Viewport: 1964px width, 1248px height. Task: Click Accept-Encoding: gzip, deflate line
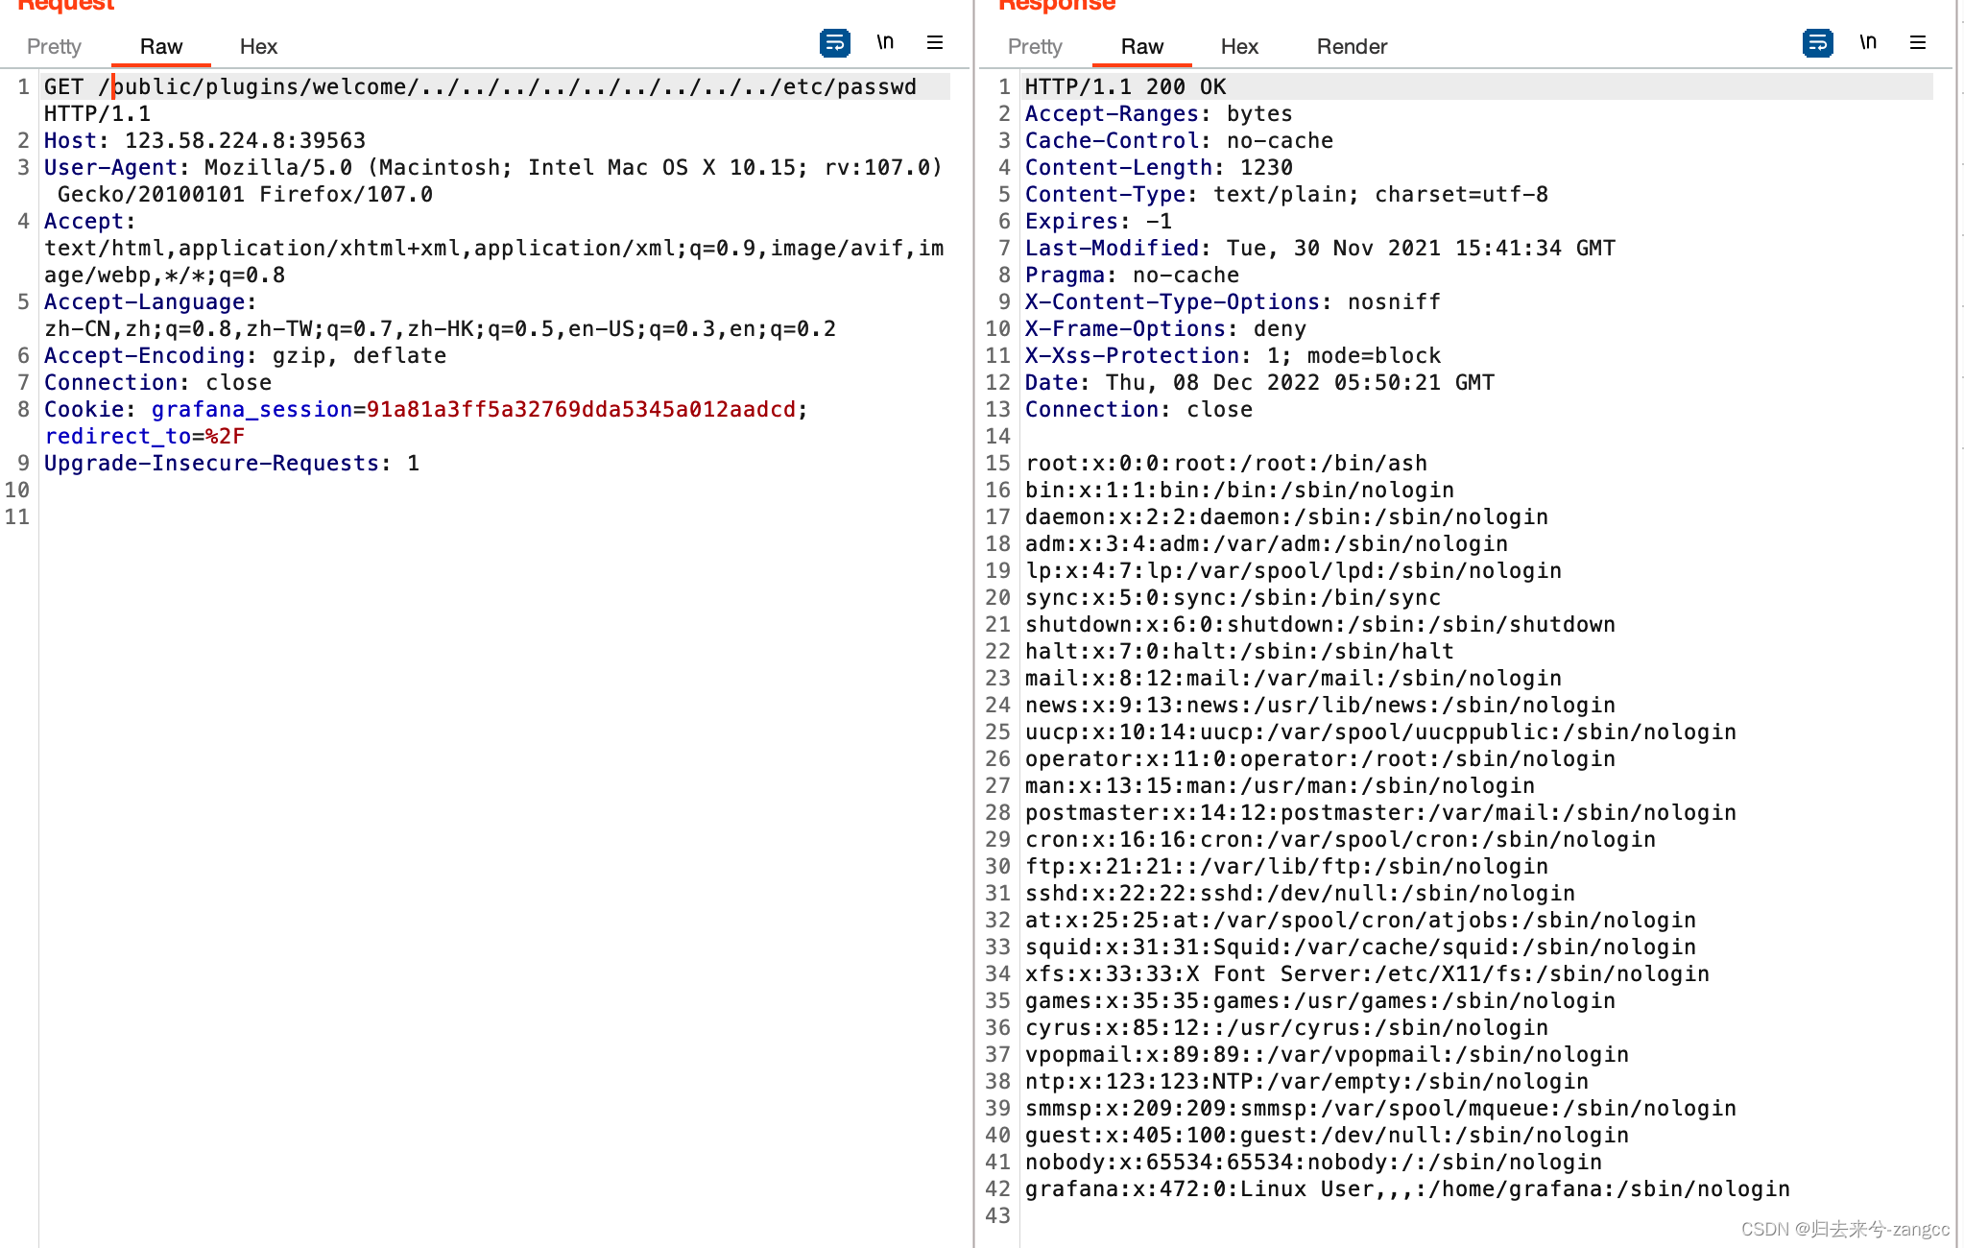[245, 355]
